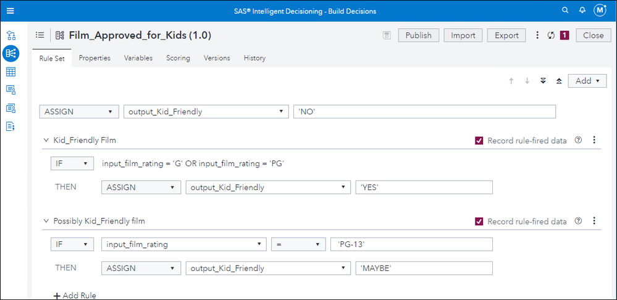The width and height of the screenshot is (617, 300).
Task: Open the notifications bell
Action: [x=582, y=11]
